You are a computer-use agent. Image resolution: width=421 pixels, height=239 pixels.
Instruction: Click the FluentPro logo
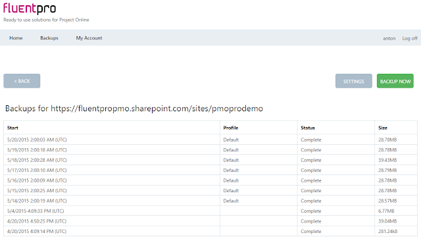pos(30,9)
